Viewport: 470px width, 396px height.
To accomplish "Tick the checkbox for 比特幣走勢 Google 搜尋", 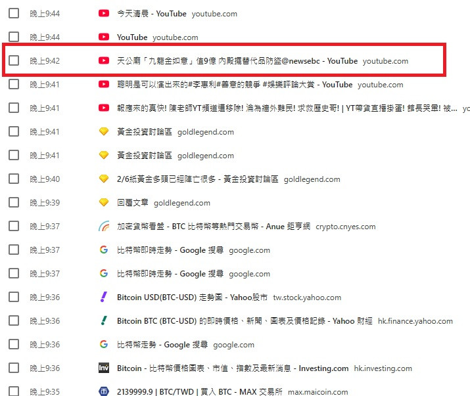I will pyautogui.click(x=14, y=345).
